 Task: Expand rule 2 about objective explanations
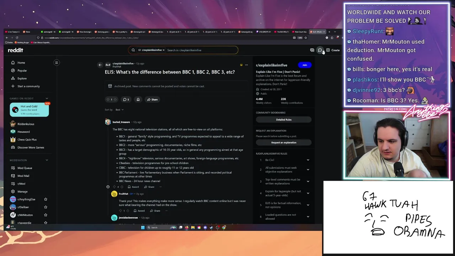click(308, 170)
